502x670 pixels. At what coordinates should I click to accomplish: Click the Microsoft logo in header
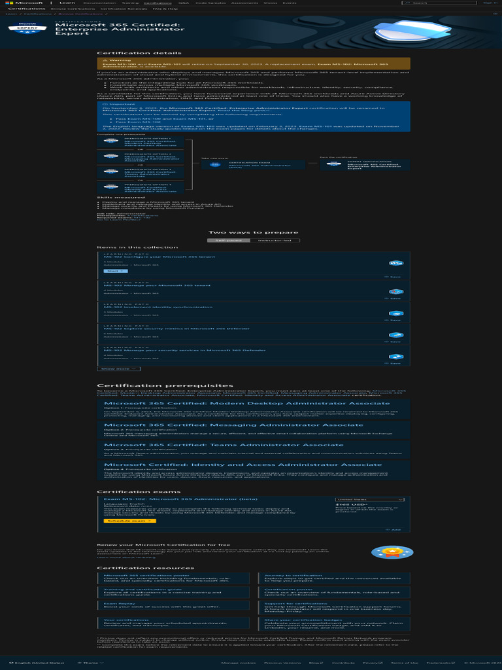coord(24,3)
